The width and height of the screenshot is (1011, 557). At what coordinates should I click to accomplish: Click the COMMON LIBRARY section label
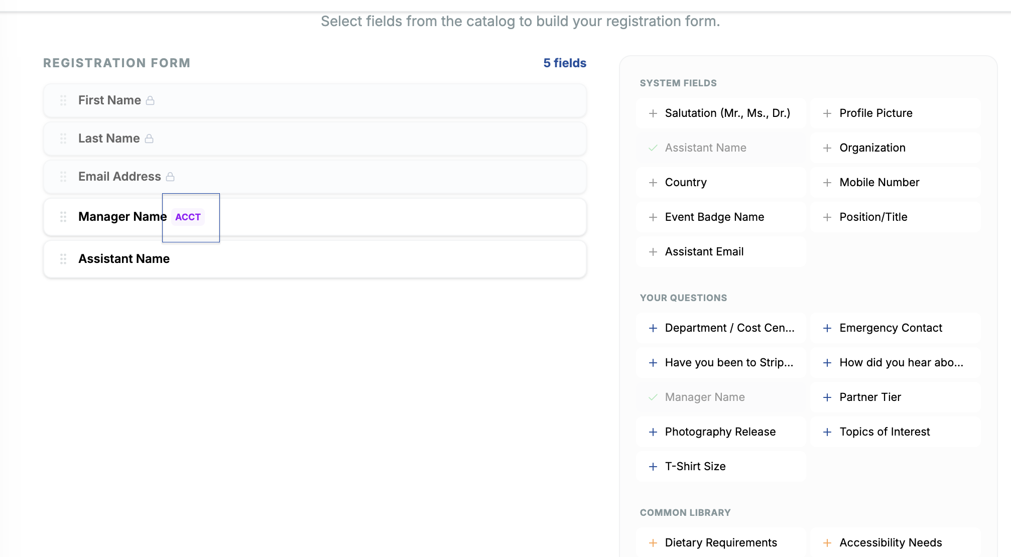685,513
